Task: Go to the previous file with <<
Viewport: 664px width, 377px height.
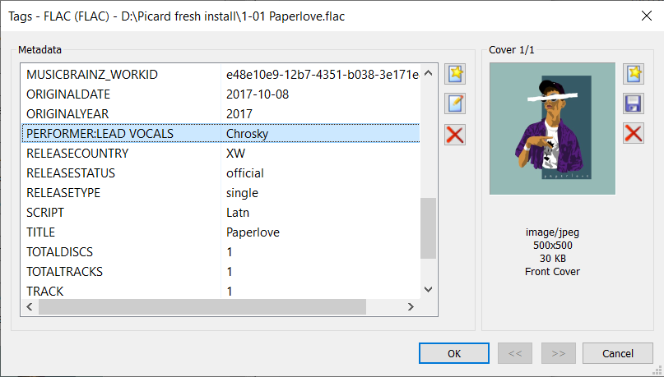Action: (515, 353)
